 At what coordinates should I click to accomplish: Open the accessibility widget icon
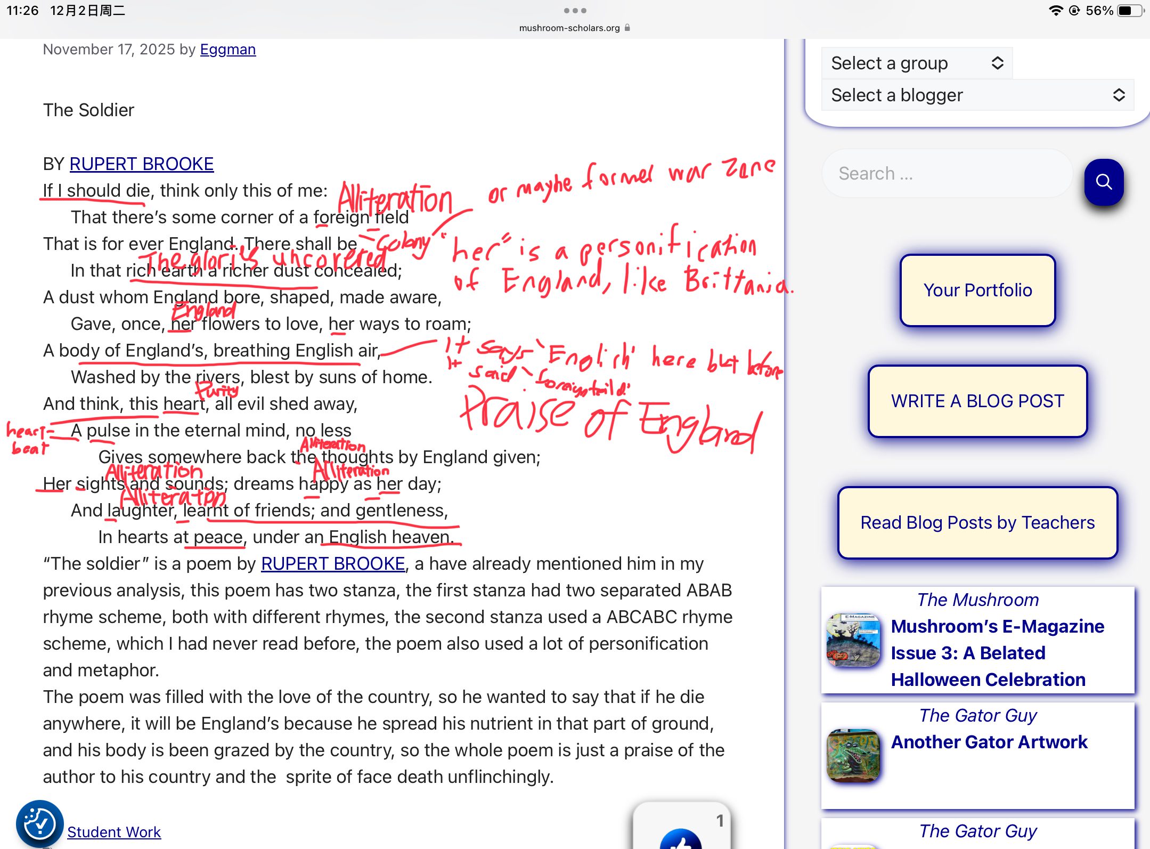pos(39,823)
